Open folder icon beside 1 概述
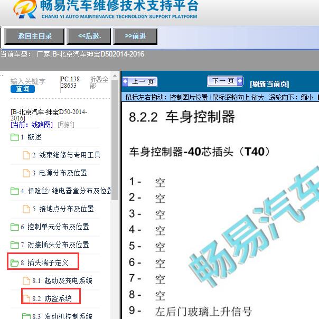Viewport: 319px width, 319px height. click(15, 137)
